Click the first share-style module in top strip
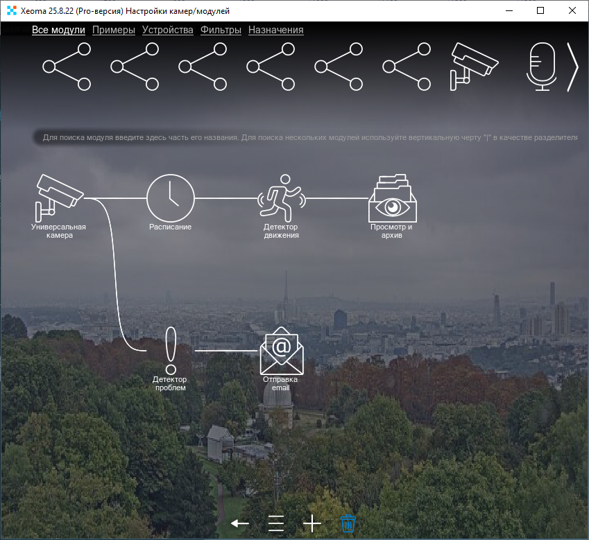 (67, 67)
